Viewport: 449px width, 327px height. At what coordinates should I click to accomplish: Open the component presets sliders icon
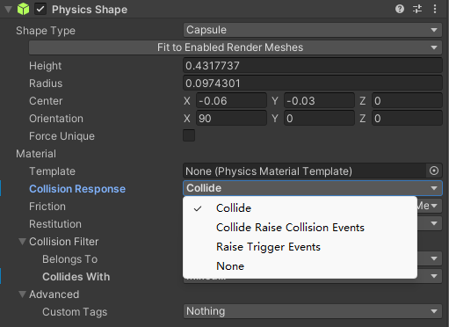(417, 9)
